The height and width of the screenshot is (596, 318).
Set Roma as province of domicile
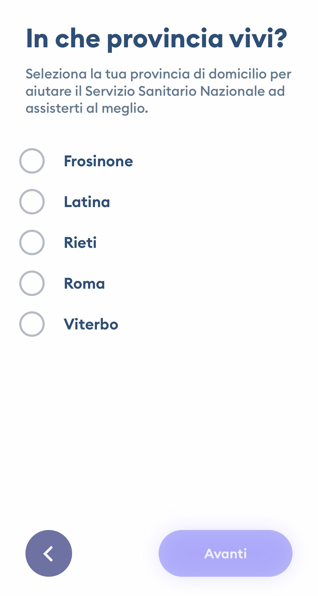[x=32, y=283]
